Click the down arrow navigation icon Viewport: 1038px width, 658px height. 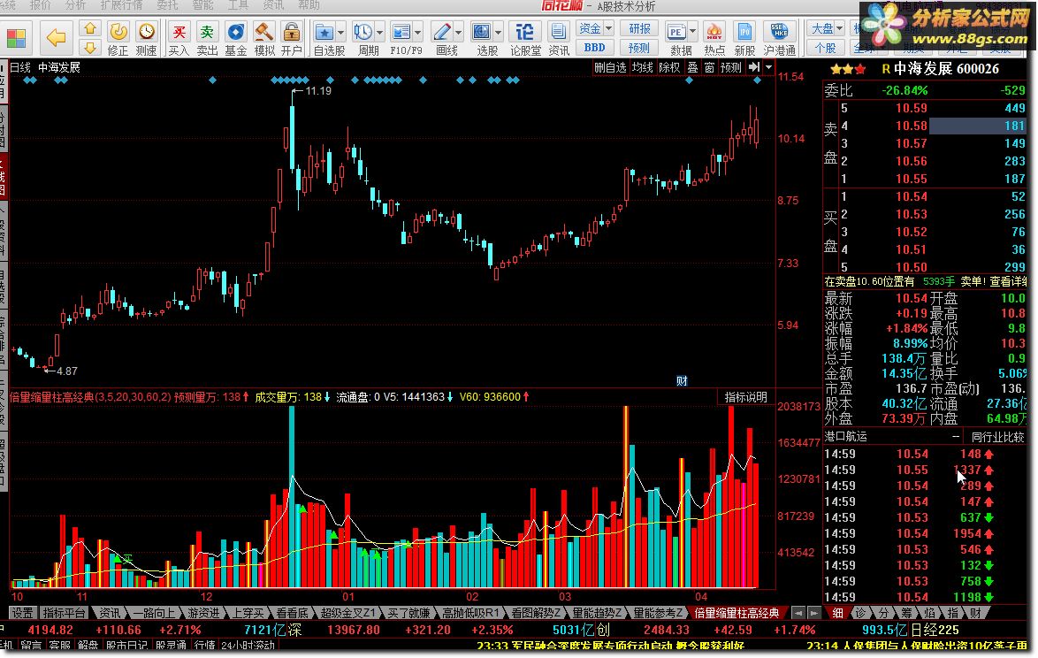[89, 48]
